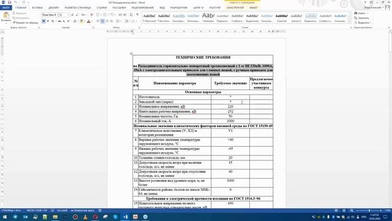Toggle Subscript formatting
Image resolution: width=392 pixels, height=221 pixels.
[64, 21]
